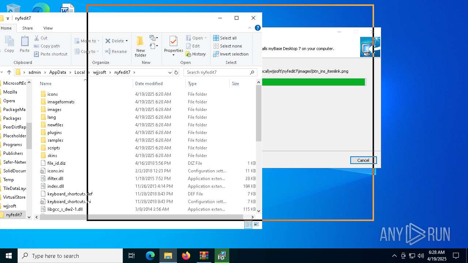This screenshot has height=263, width=468.
Task: Open Explorer help question mark icon
Action: [258, 28]
